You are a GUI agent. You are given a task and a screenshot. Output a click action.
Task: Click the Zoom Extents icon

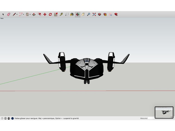[94, 14]
